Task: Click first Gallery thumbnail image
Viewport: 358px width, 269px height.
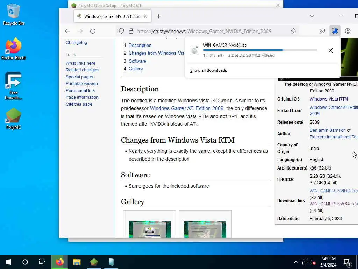Action: click(x=150, y=229)
